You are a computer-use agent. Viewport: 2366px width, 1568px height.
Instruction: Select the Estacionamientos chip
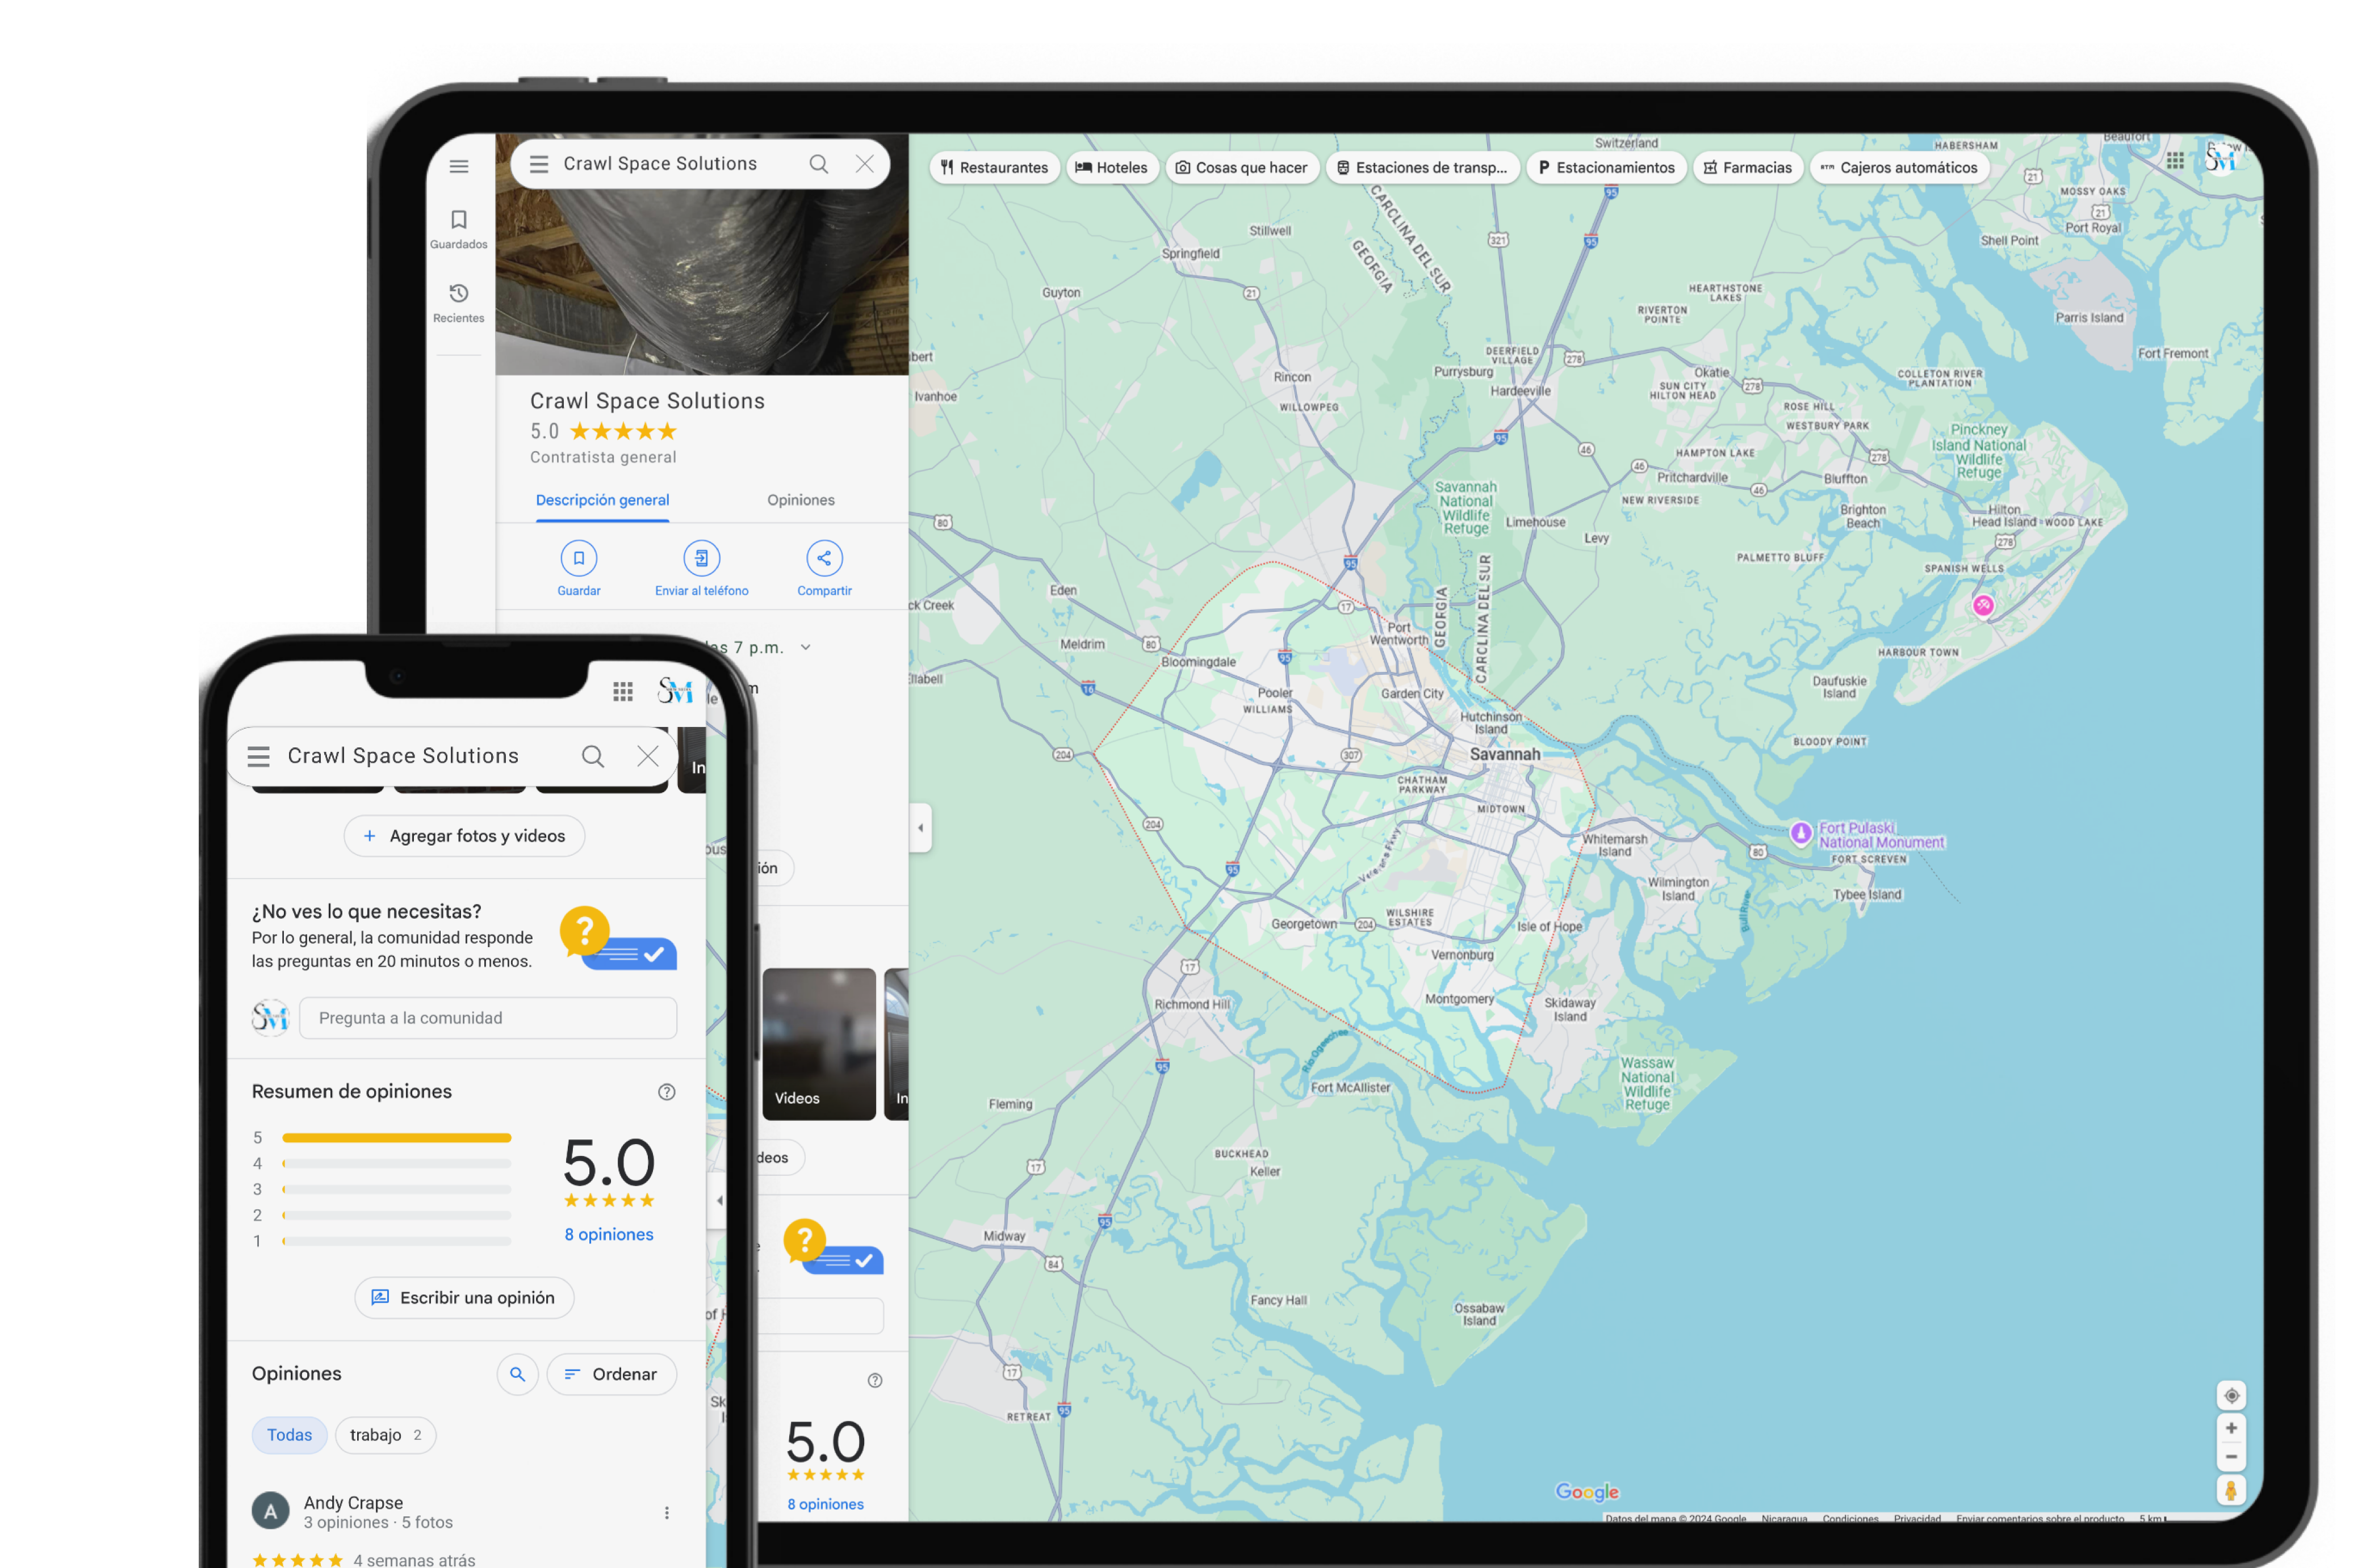[1606, 168]
